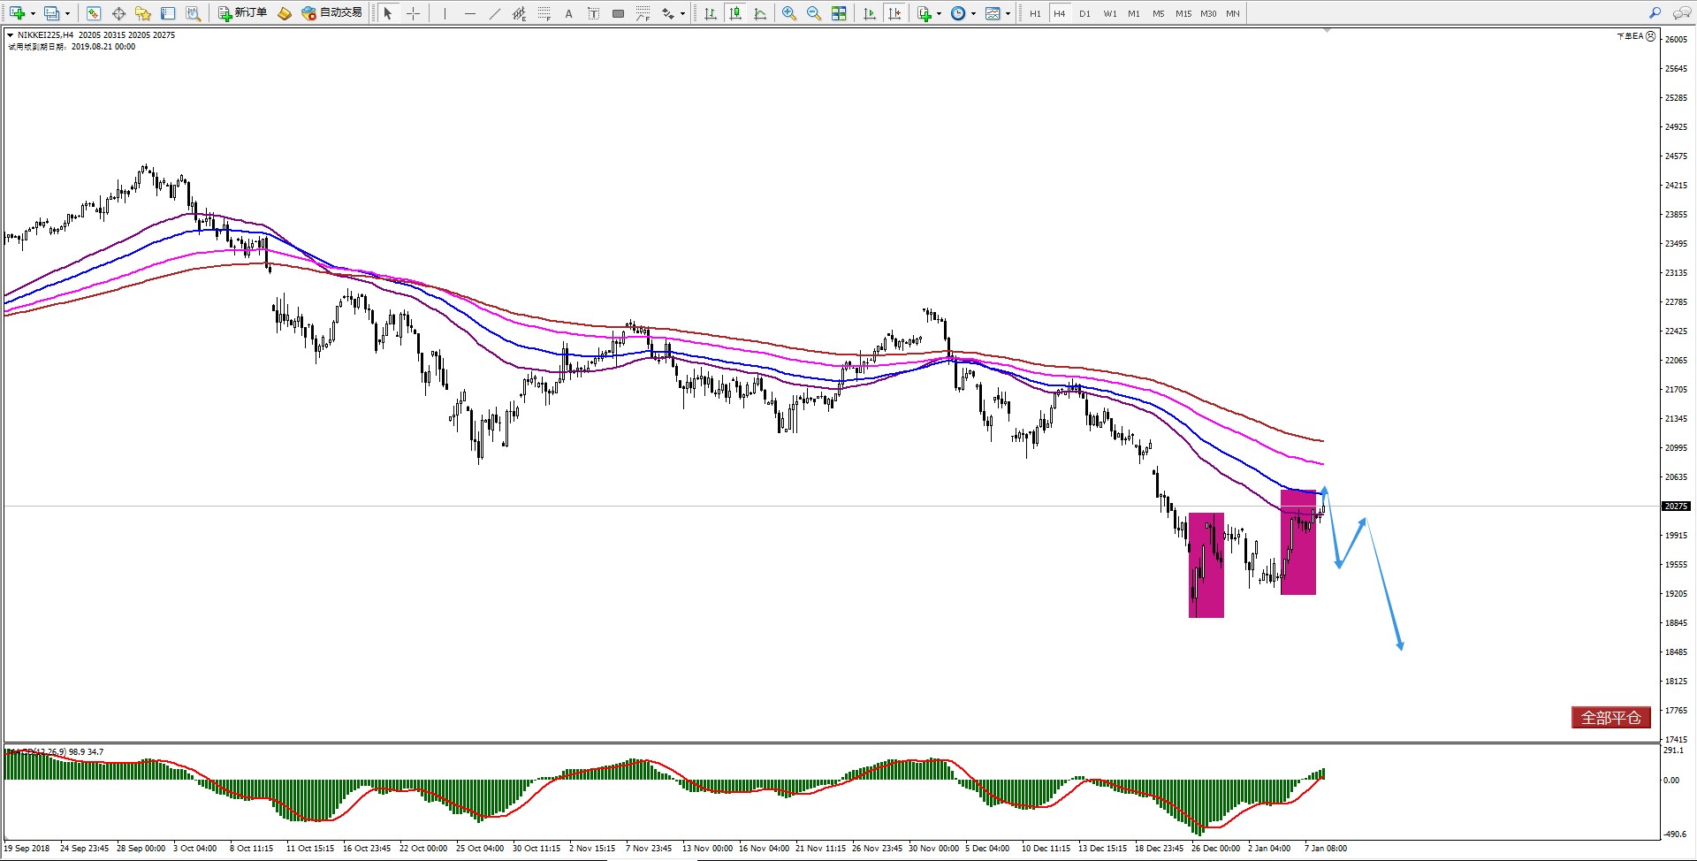
Task: Click the EA smiley status icon
Action: [x=1650, y=36]
